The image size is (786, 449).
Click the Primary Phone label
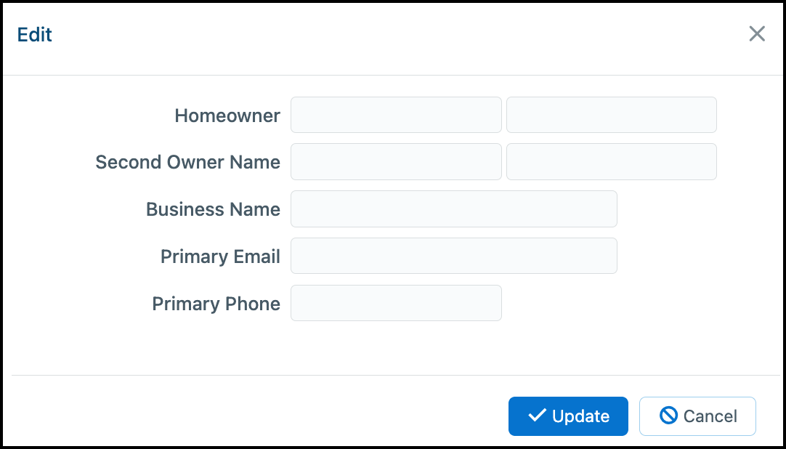216,304
